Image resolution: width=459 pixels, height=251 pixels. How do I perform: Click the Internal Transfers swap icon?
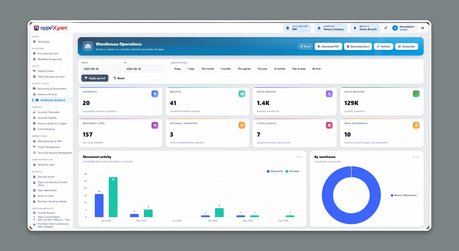click(x=242, y=125)
